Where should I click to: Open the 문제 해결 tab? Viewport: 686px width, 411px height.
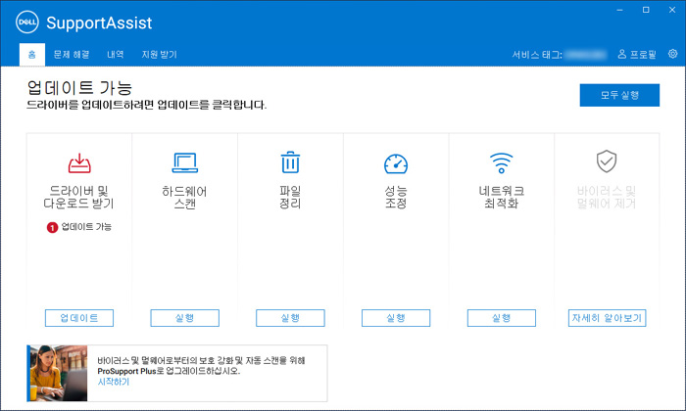pyautogui.click(x=72, y=54)
